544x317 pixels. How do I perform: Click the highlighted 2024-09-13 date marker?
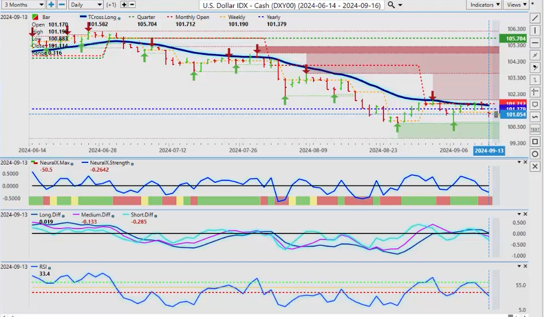coord(489,151)
